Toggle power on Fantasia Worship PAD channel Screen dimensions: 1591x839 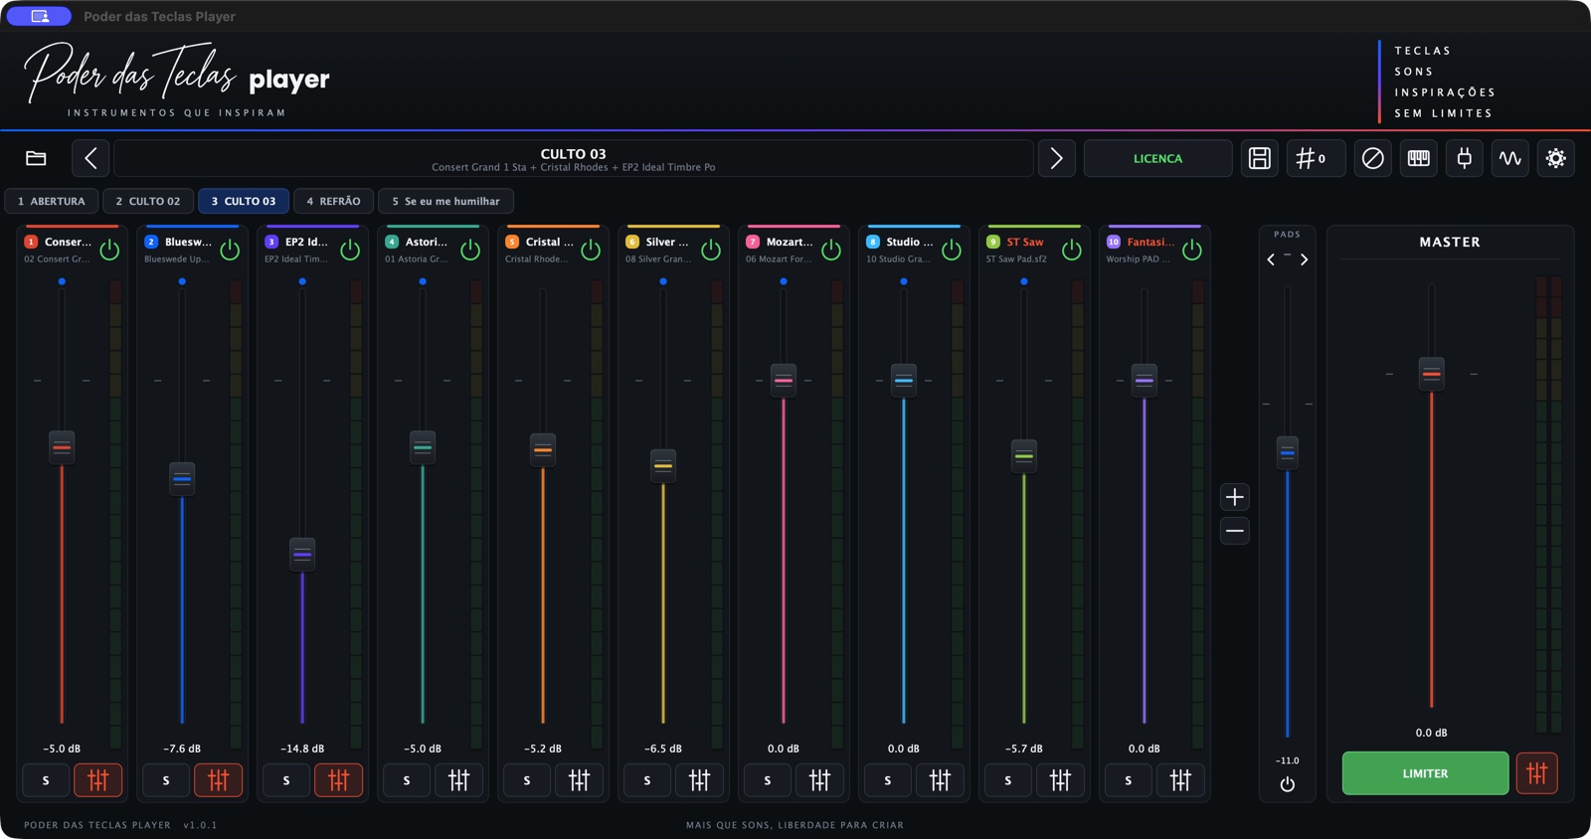click(x=1191, y=250)
